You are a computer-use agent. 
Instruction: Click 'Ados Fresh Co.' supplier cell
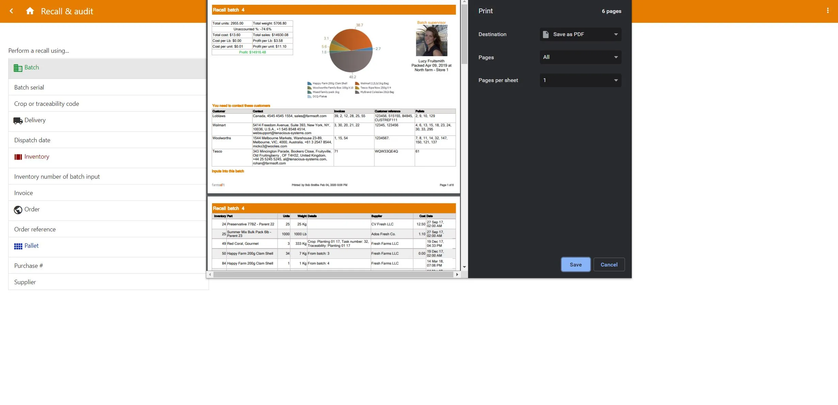[392, 234]
